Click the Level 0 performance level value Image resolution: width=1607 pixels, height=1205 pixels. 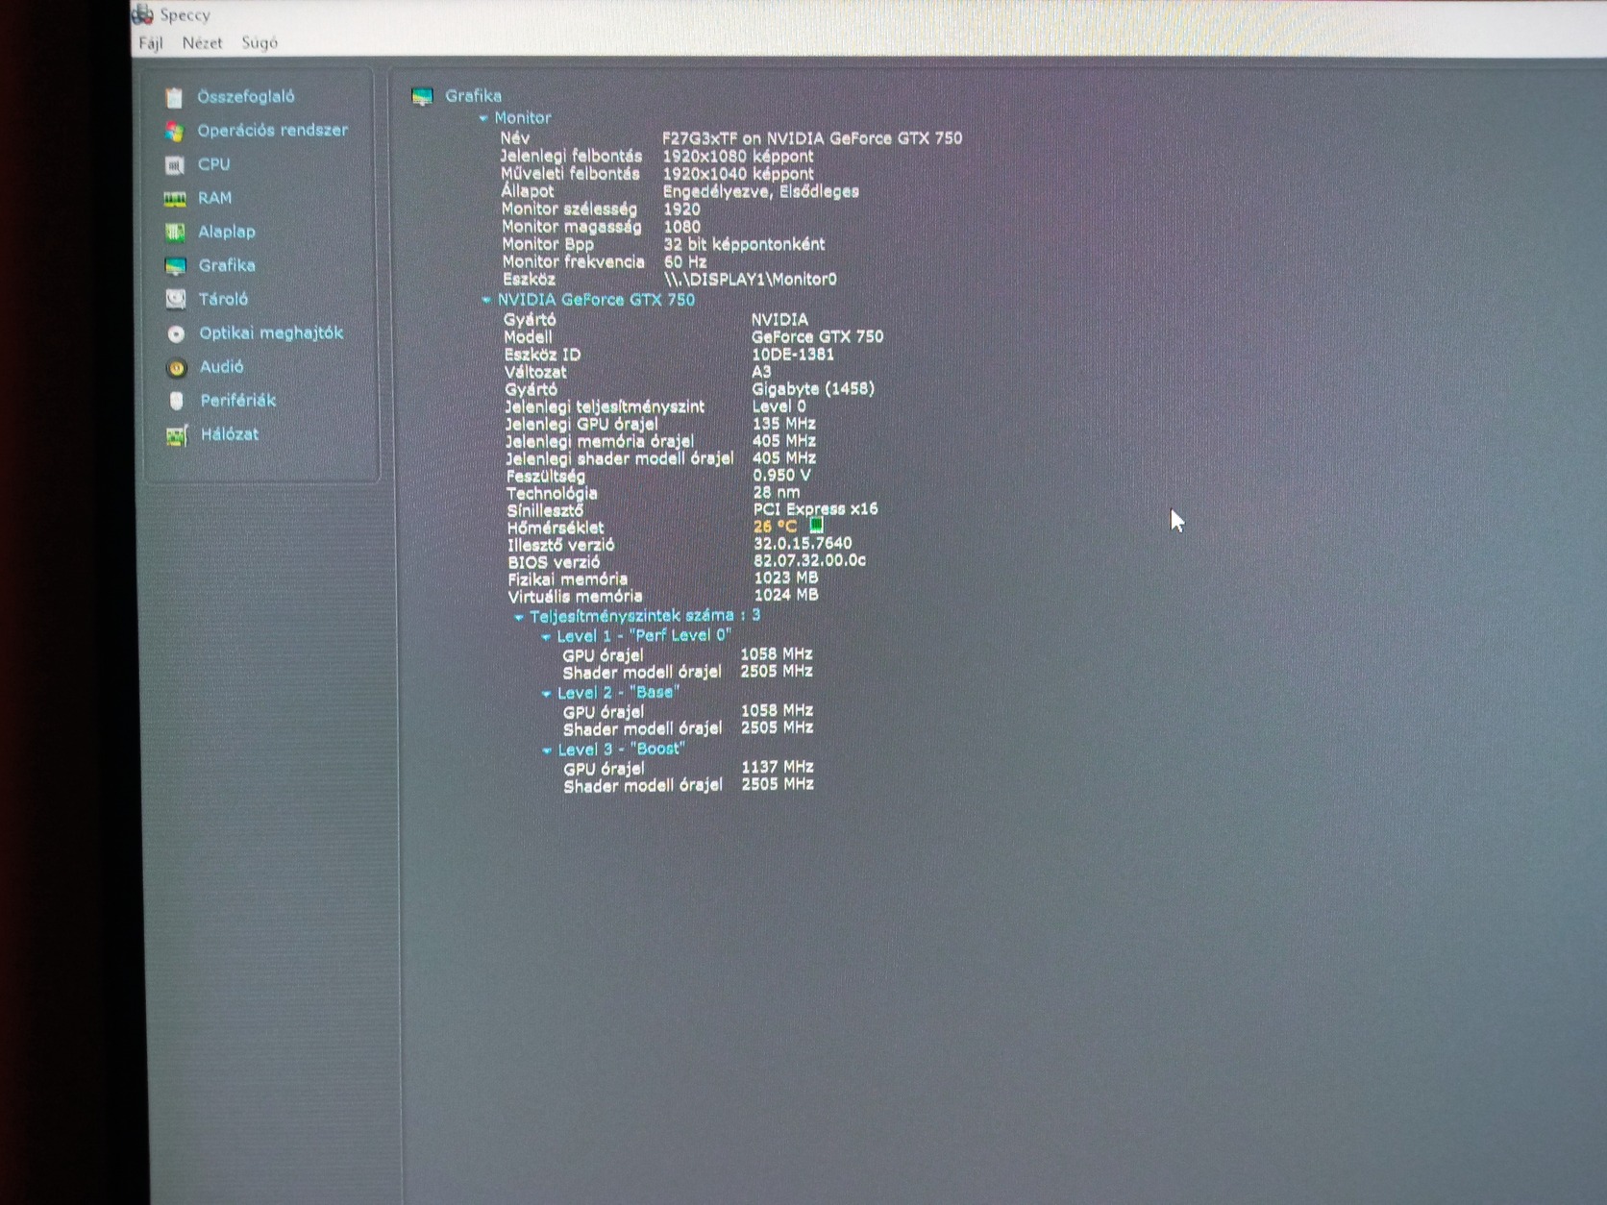click(x=779, y=406)
